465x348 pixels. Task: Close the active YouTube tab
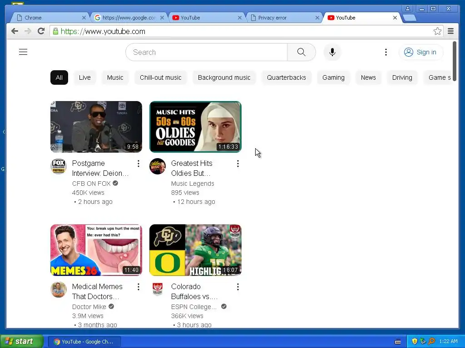395,18
